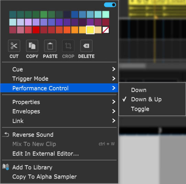This screenshot has height=184, width=186.
Task: Click the Reverse Sound arrow icon
Action: [6, 135]
